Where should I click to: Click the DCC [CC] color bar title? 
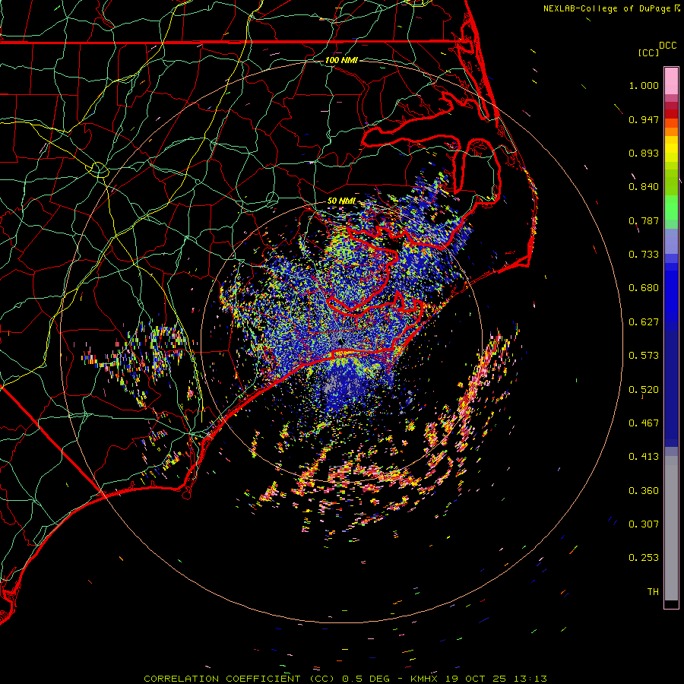tap(657, 49)
